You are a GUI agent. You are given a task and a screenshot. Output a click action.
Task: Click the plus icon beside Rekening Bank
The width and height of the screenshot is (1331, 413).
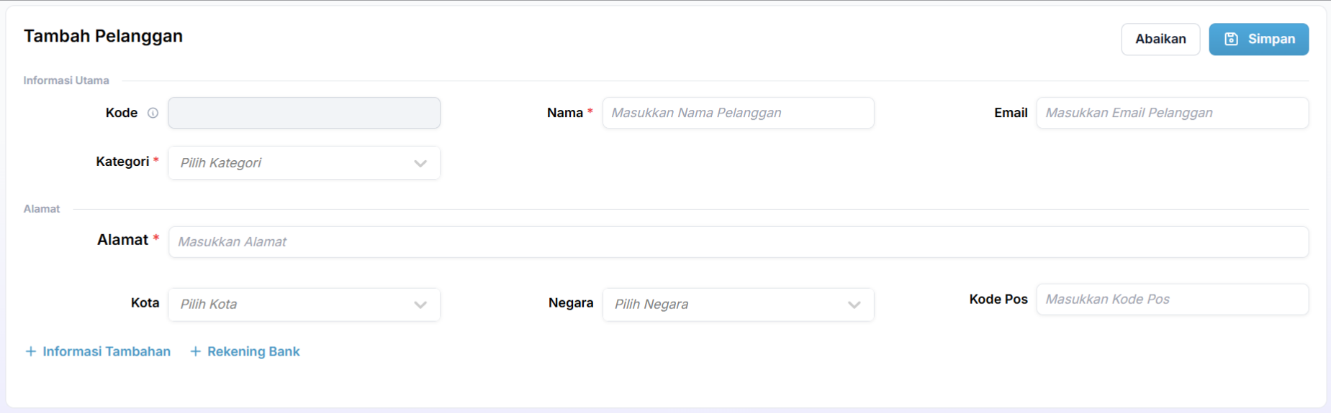pyautogui.click(x=195, y=351)
